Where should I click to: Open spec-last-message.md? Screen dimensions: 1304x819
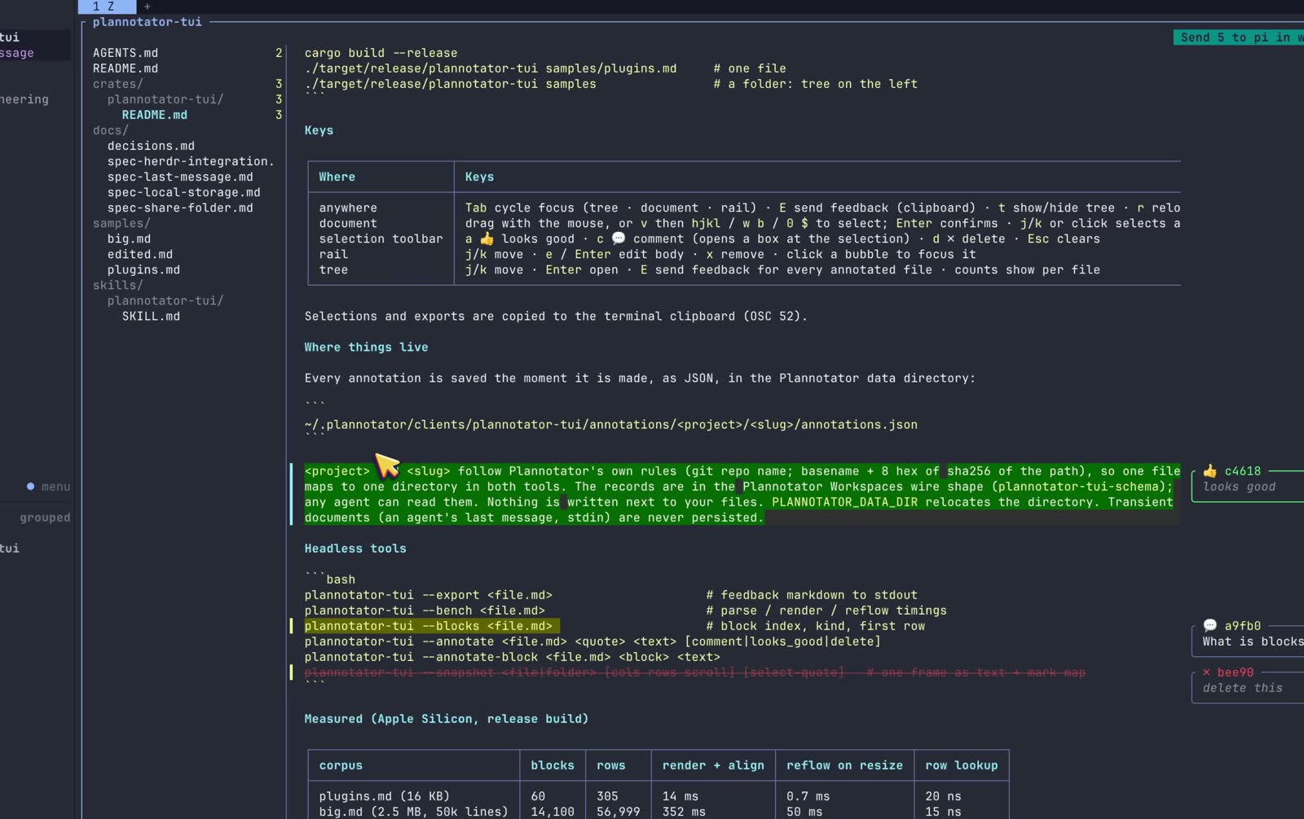point(180,177)
